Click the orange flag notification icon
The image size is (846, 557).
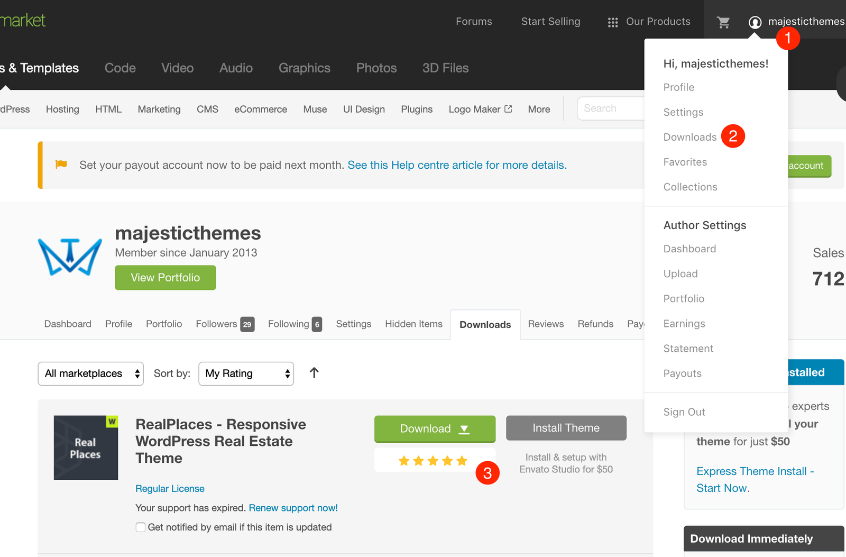click(61, 165)
